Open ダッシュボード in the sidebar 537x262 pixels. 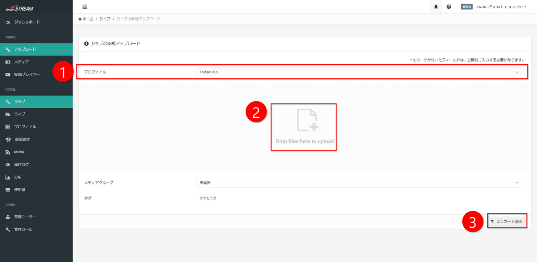point(27,22)
